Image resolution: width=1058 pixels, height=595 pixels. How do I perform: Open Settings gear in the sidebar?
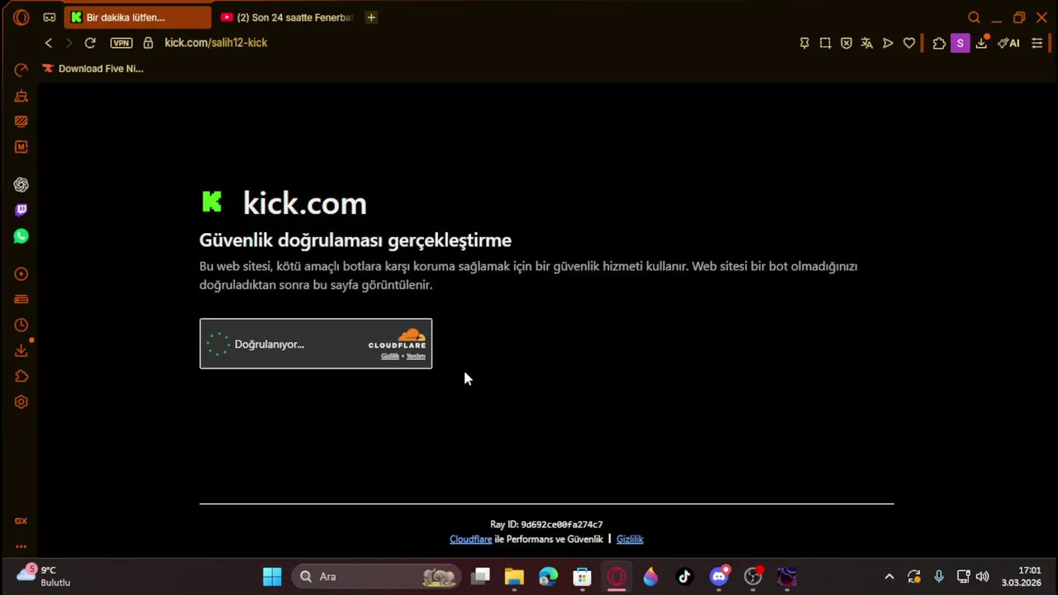pos(21,402)
